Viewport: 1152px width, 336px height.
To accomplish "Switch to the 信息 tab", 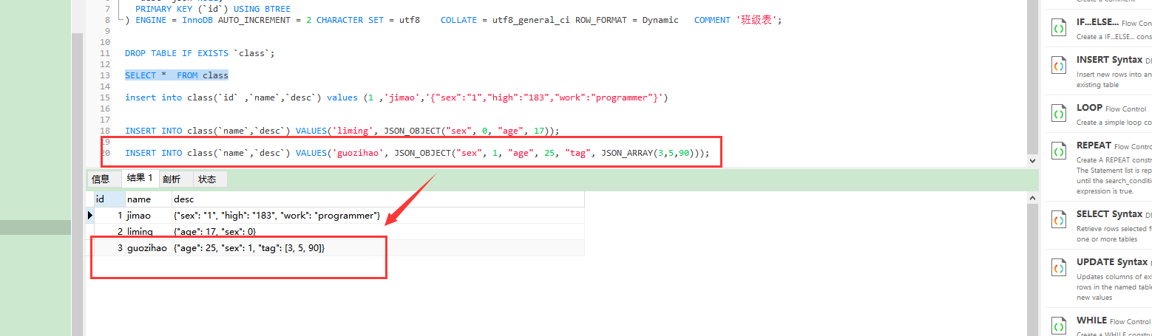I will [x=101, y=179].
